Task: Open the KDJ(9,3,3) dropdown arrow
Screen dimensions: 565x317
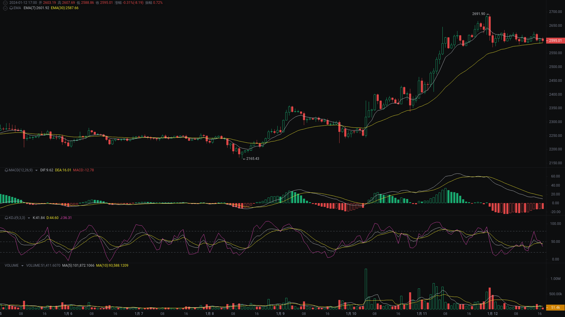Action: (x=29, y=218)
